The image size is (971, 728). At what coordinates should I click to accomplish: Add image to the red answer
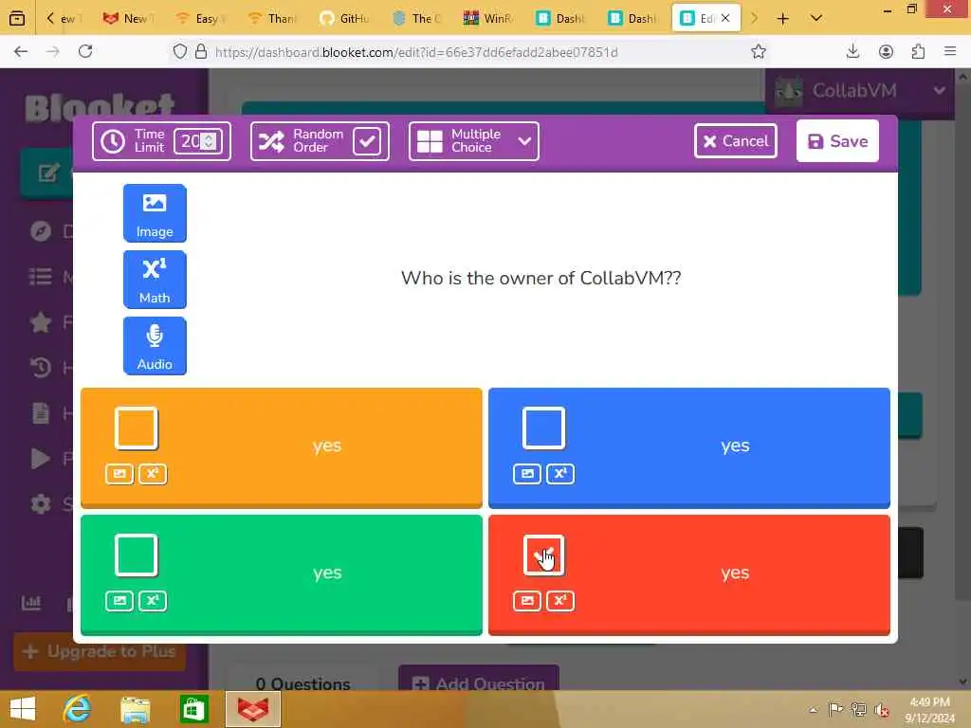tap(527, 601)
